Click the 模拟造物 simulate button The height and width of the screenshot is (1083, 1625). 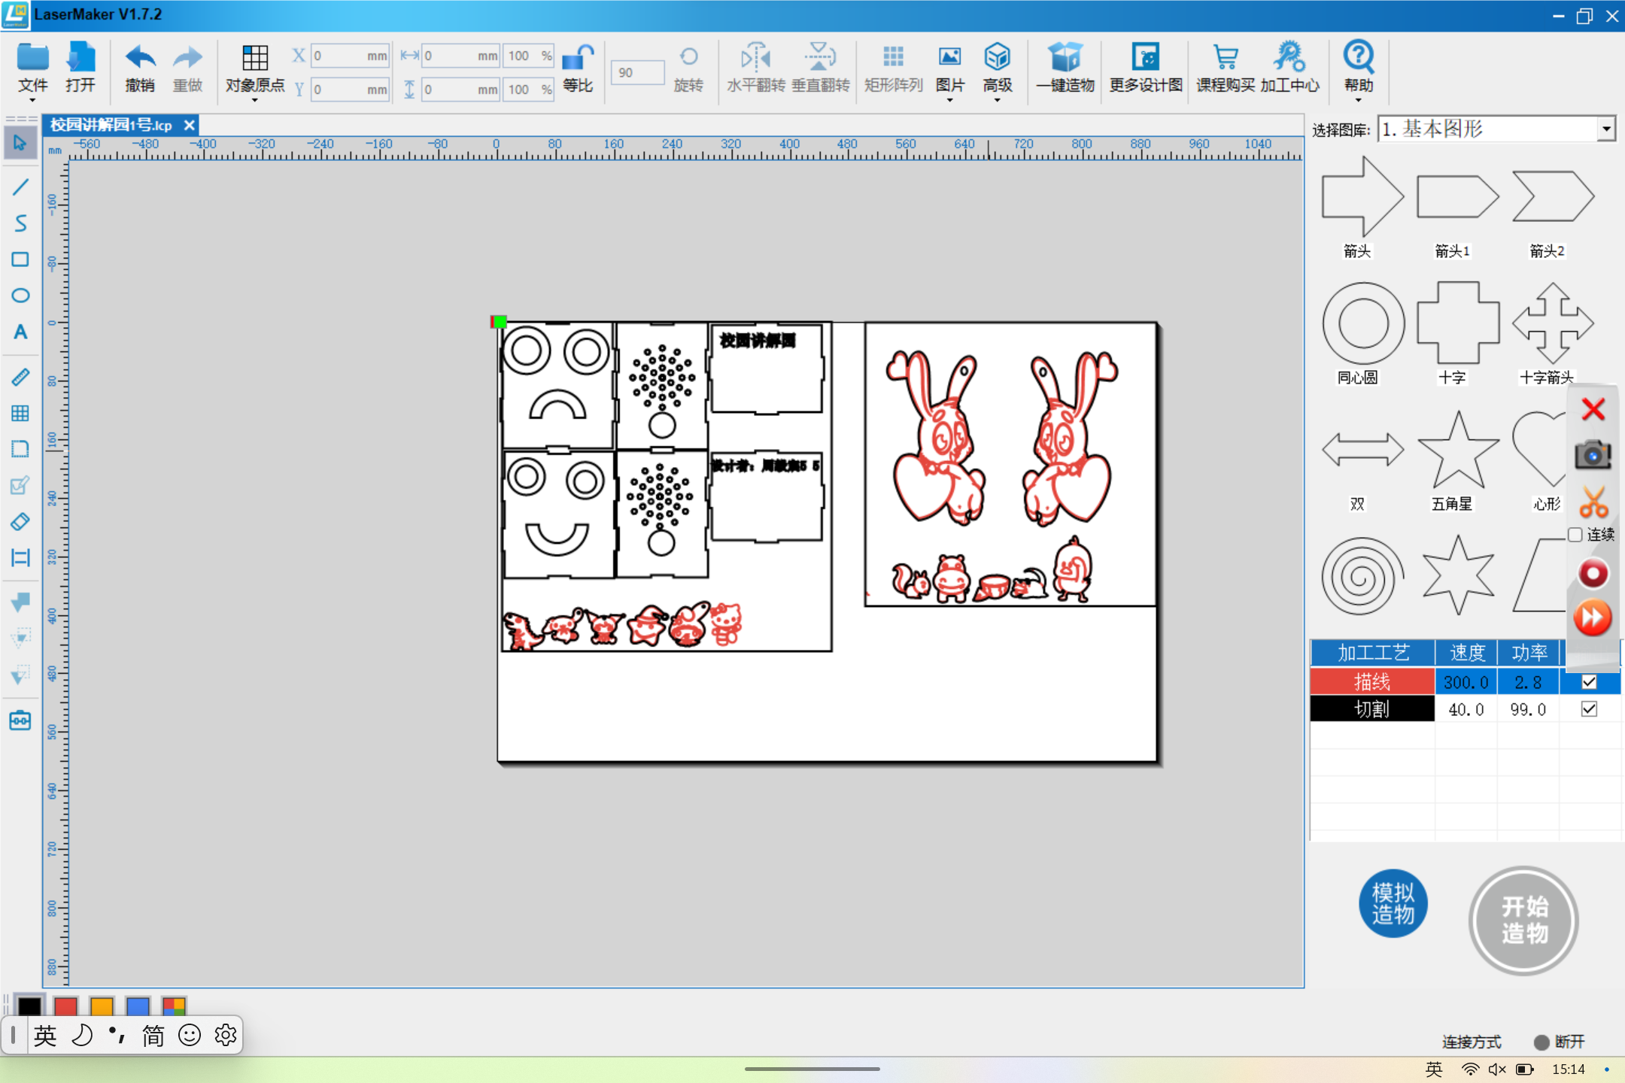tap(1393, 903)
